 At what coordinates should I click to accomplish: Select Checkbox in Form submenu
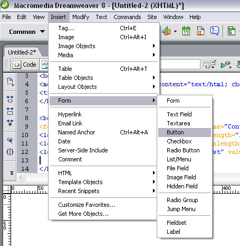(x=185, y=141)
